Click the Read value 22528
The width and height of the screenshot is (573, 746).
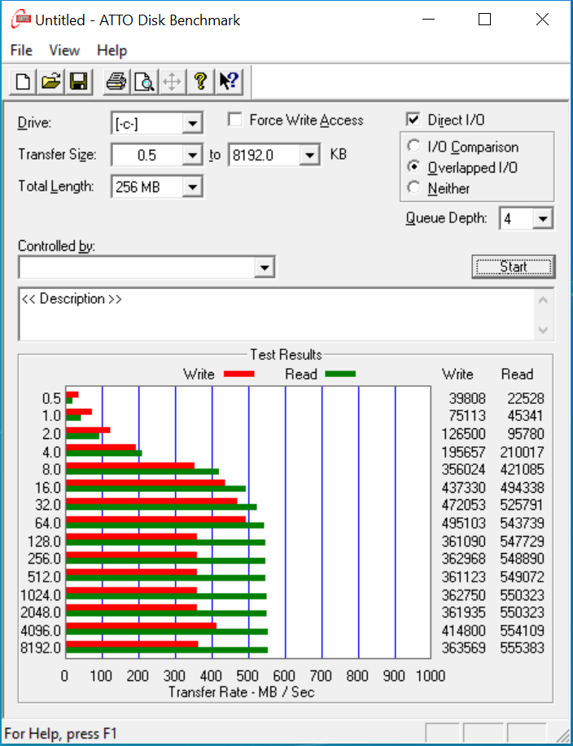526,398
